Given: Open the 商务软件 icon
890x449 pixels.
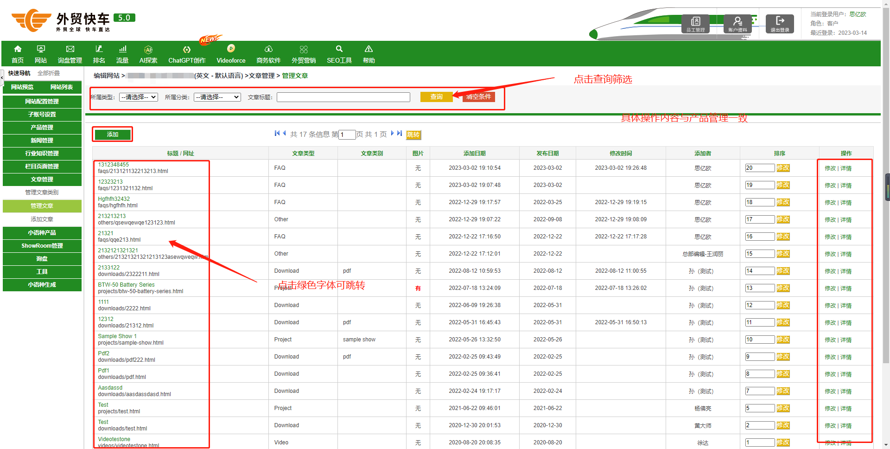Looking at the screenshot, I should click(x=268, y=49).
